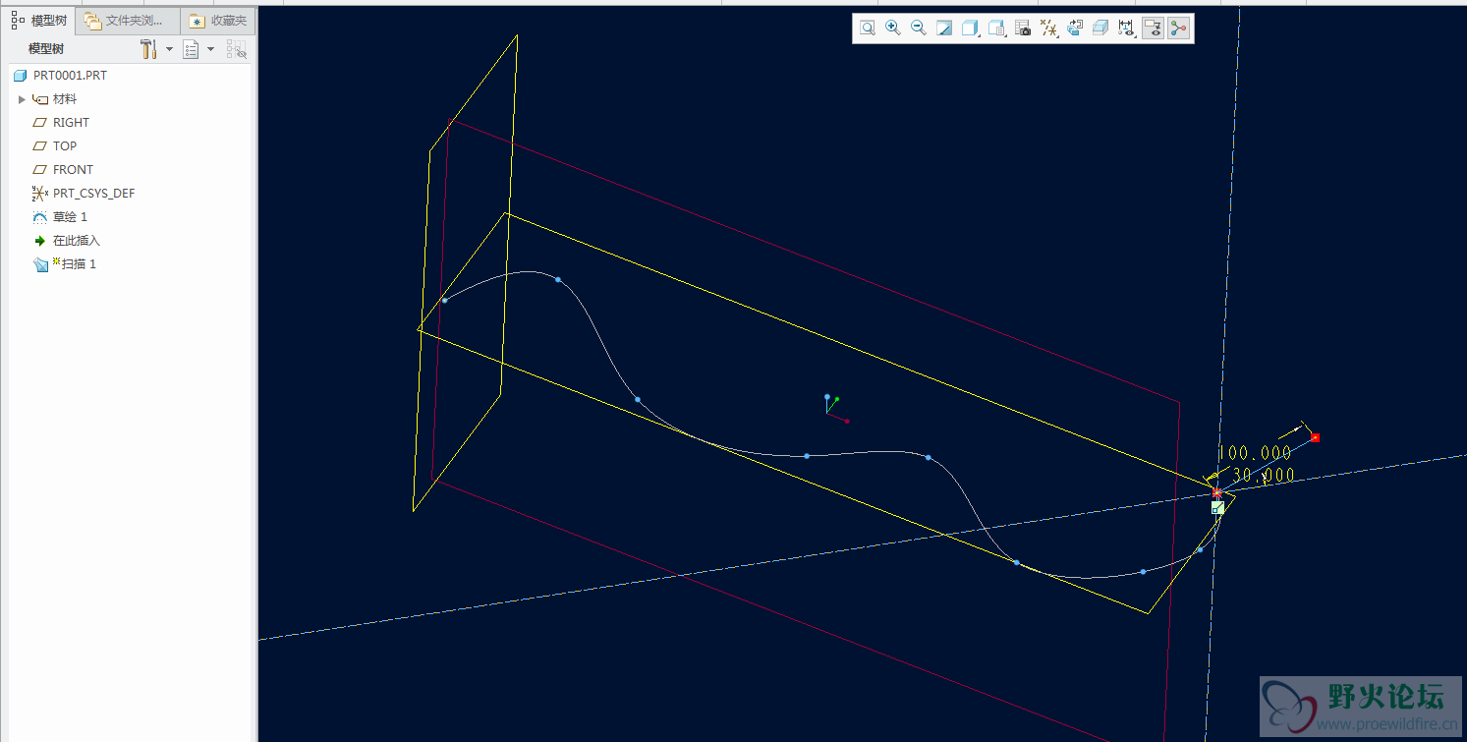Click the 100.000 dimension value
Screen dimensions: 1467x742
tap(1255, 453)
